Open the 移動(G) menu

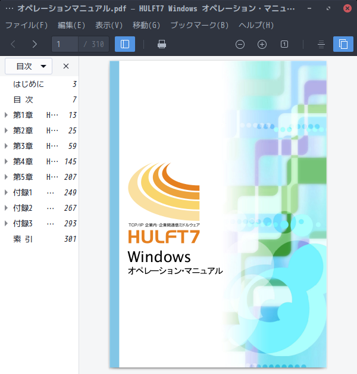pyautogui.click(x=146, y=25)
